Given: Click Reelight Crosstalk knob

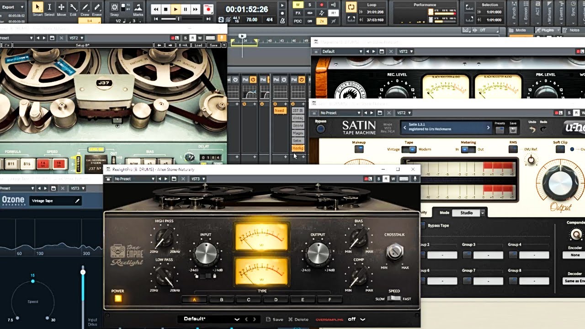Looking at the screenshot, I should tap(395, 252).
